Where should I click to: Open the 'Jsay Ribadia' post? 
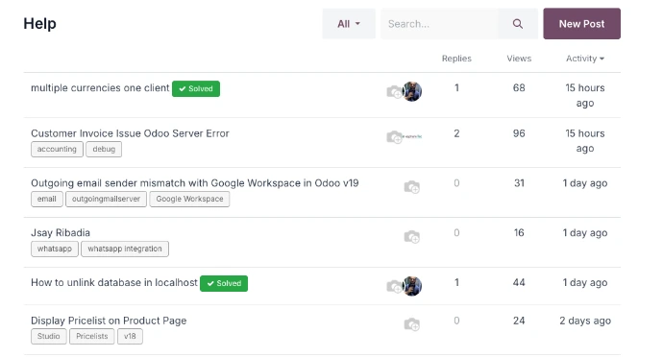point(61,233)
